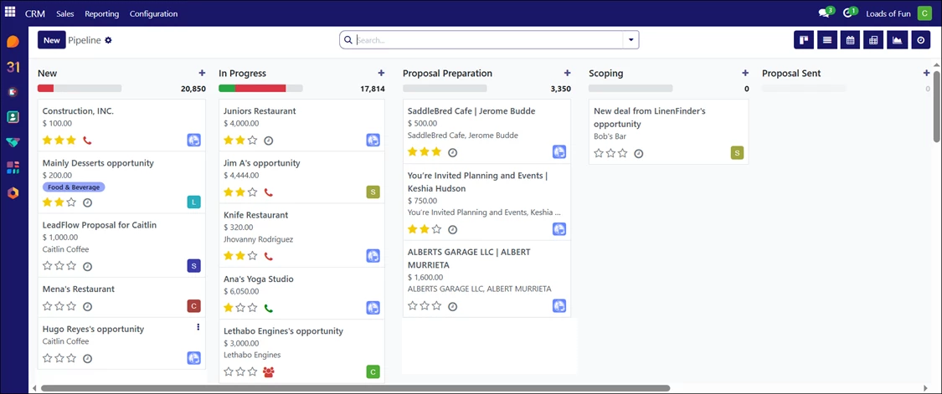942x394 pixels.
Task: Open the Discuss app in sidebar
Action: pos(13,42)
